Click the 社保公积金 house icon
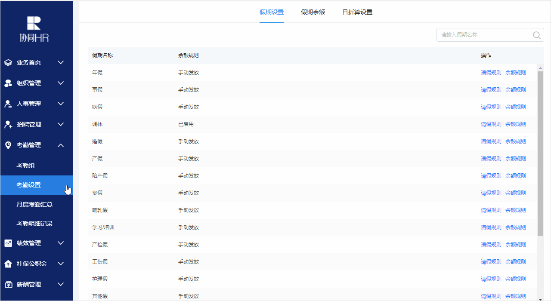 (x=8, y=264)
